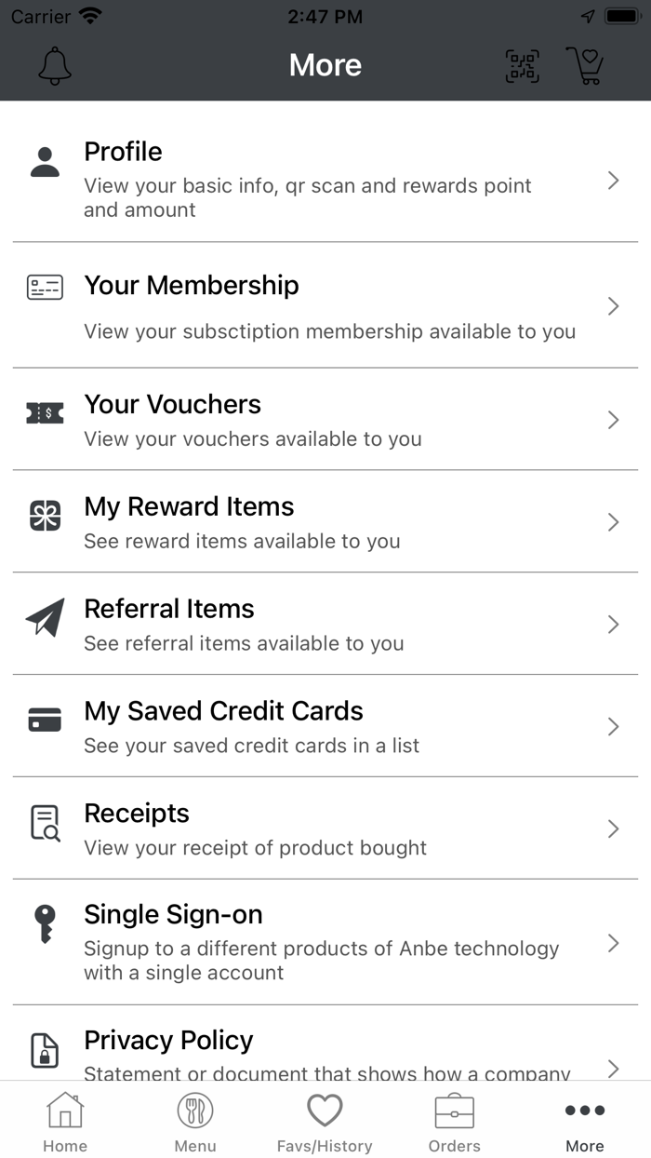Open the QR code scanner icon
This screenshot has height=1158, width=651.
522,66
